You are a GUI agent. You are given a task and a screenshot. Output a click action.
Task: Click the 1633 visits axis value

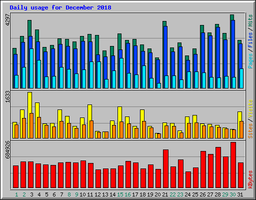(7, 96)
